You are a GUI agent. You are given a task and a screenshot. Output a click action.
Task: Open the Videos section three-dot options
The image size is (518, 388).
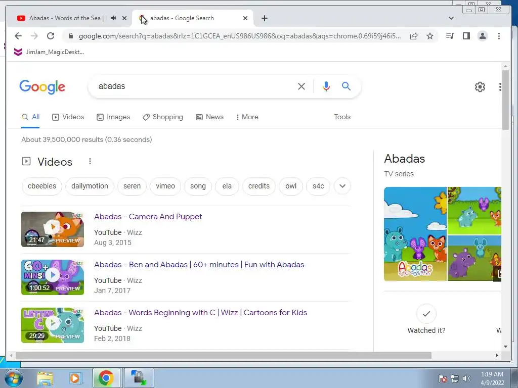pos(90,161)
